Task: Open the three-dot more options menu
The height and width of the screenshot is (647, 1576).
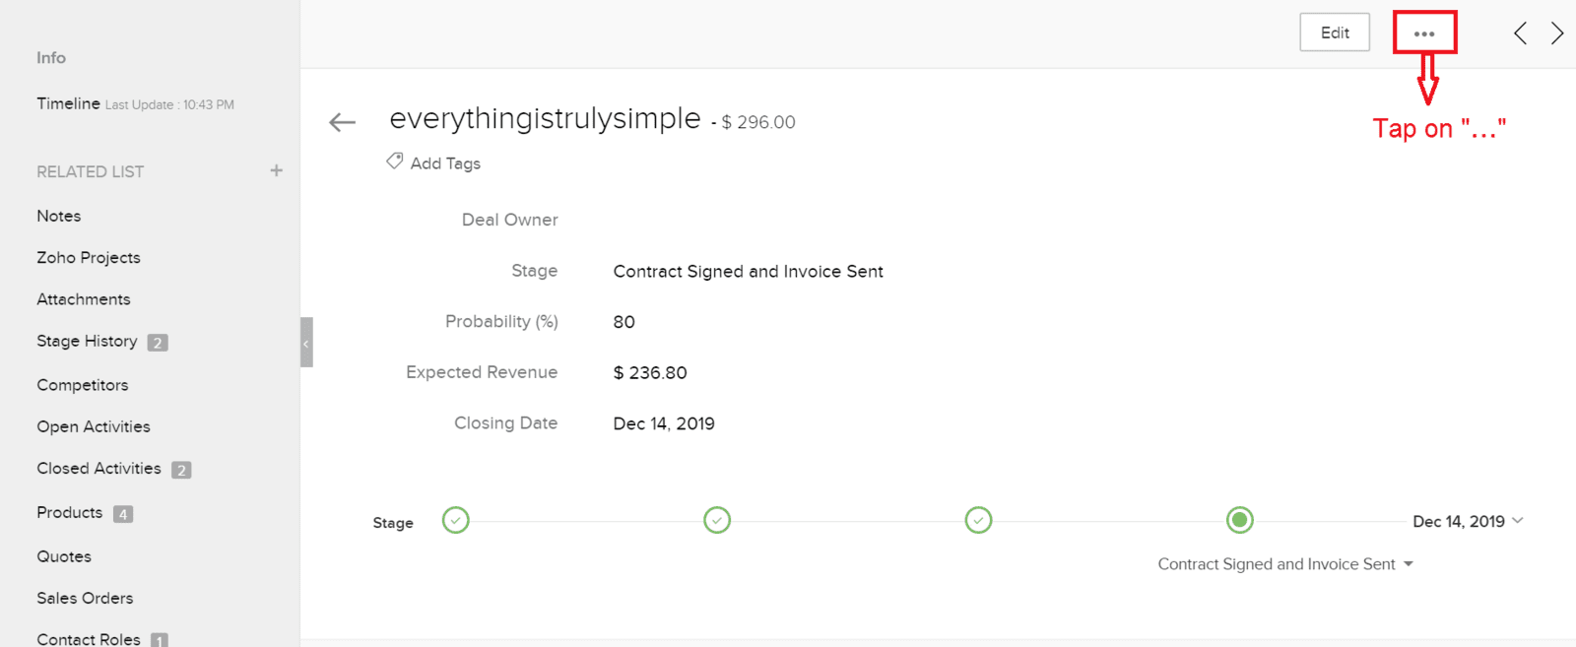Action: click(x=1424, y=33)
